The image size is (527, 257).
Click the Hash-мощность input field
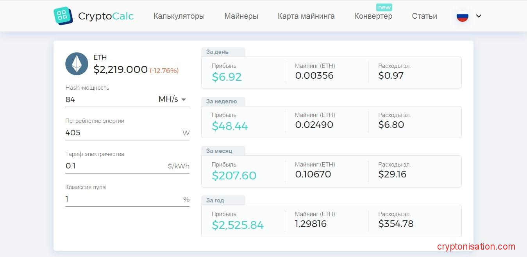pyautogui.click(x=109, y=99)
